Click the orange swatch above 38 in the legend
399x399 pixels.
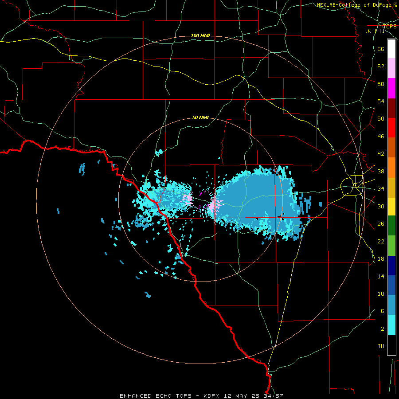click(391, 167)
